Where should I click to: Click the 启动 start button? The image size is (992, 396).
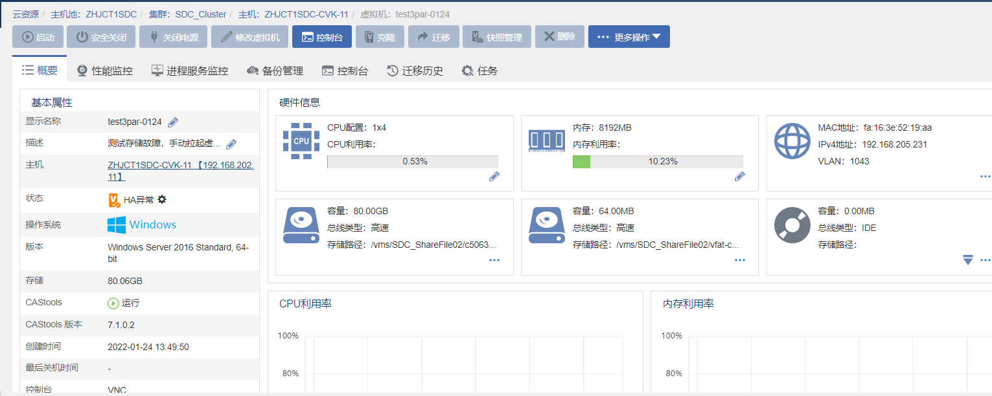(x=38, y=37)
